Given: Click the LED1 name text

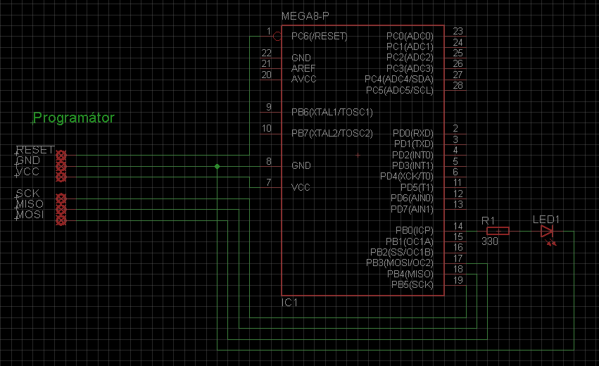Looking at the screenshot, I should 546,220.
